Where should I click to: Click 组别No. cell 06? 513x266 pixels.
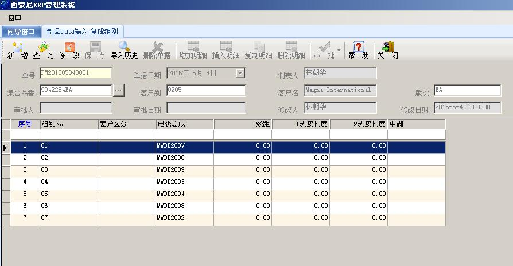(x=69, y=208)
